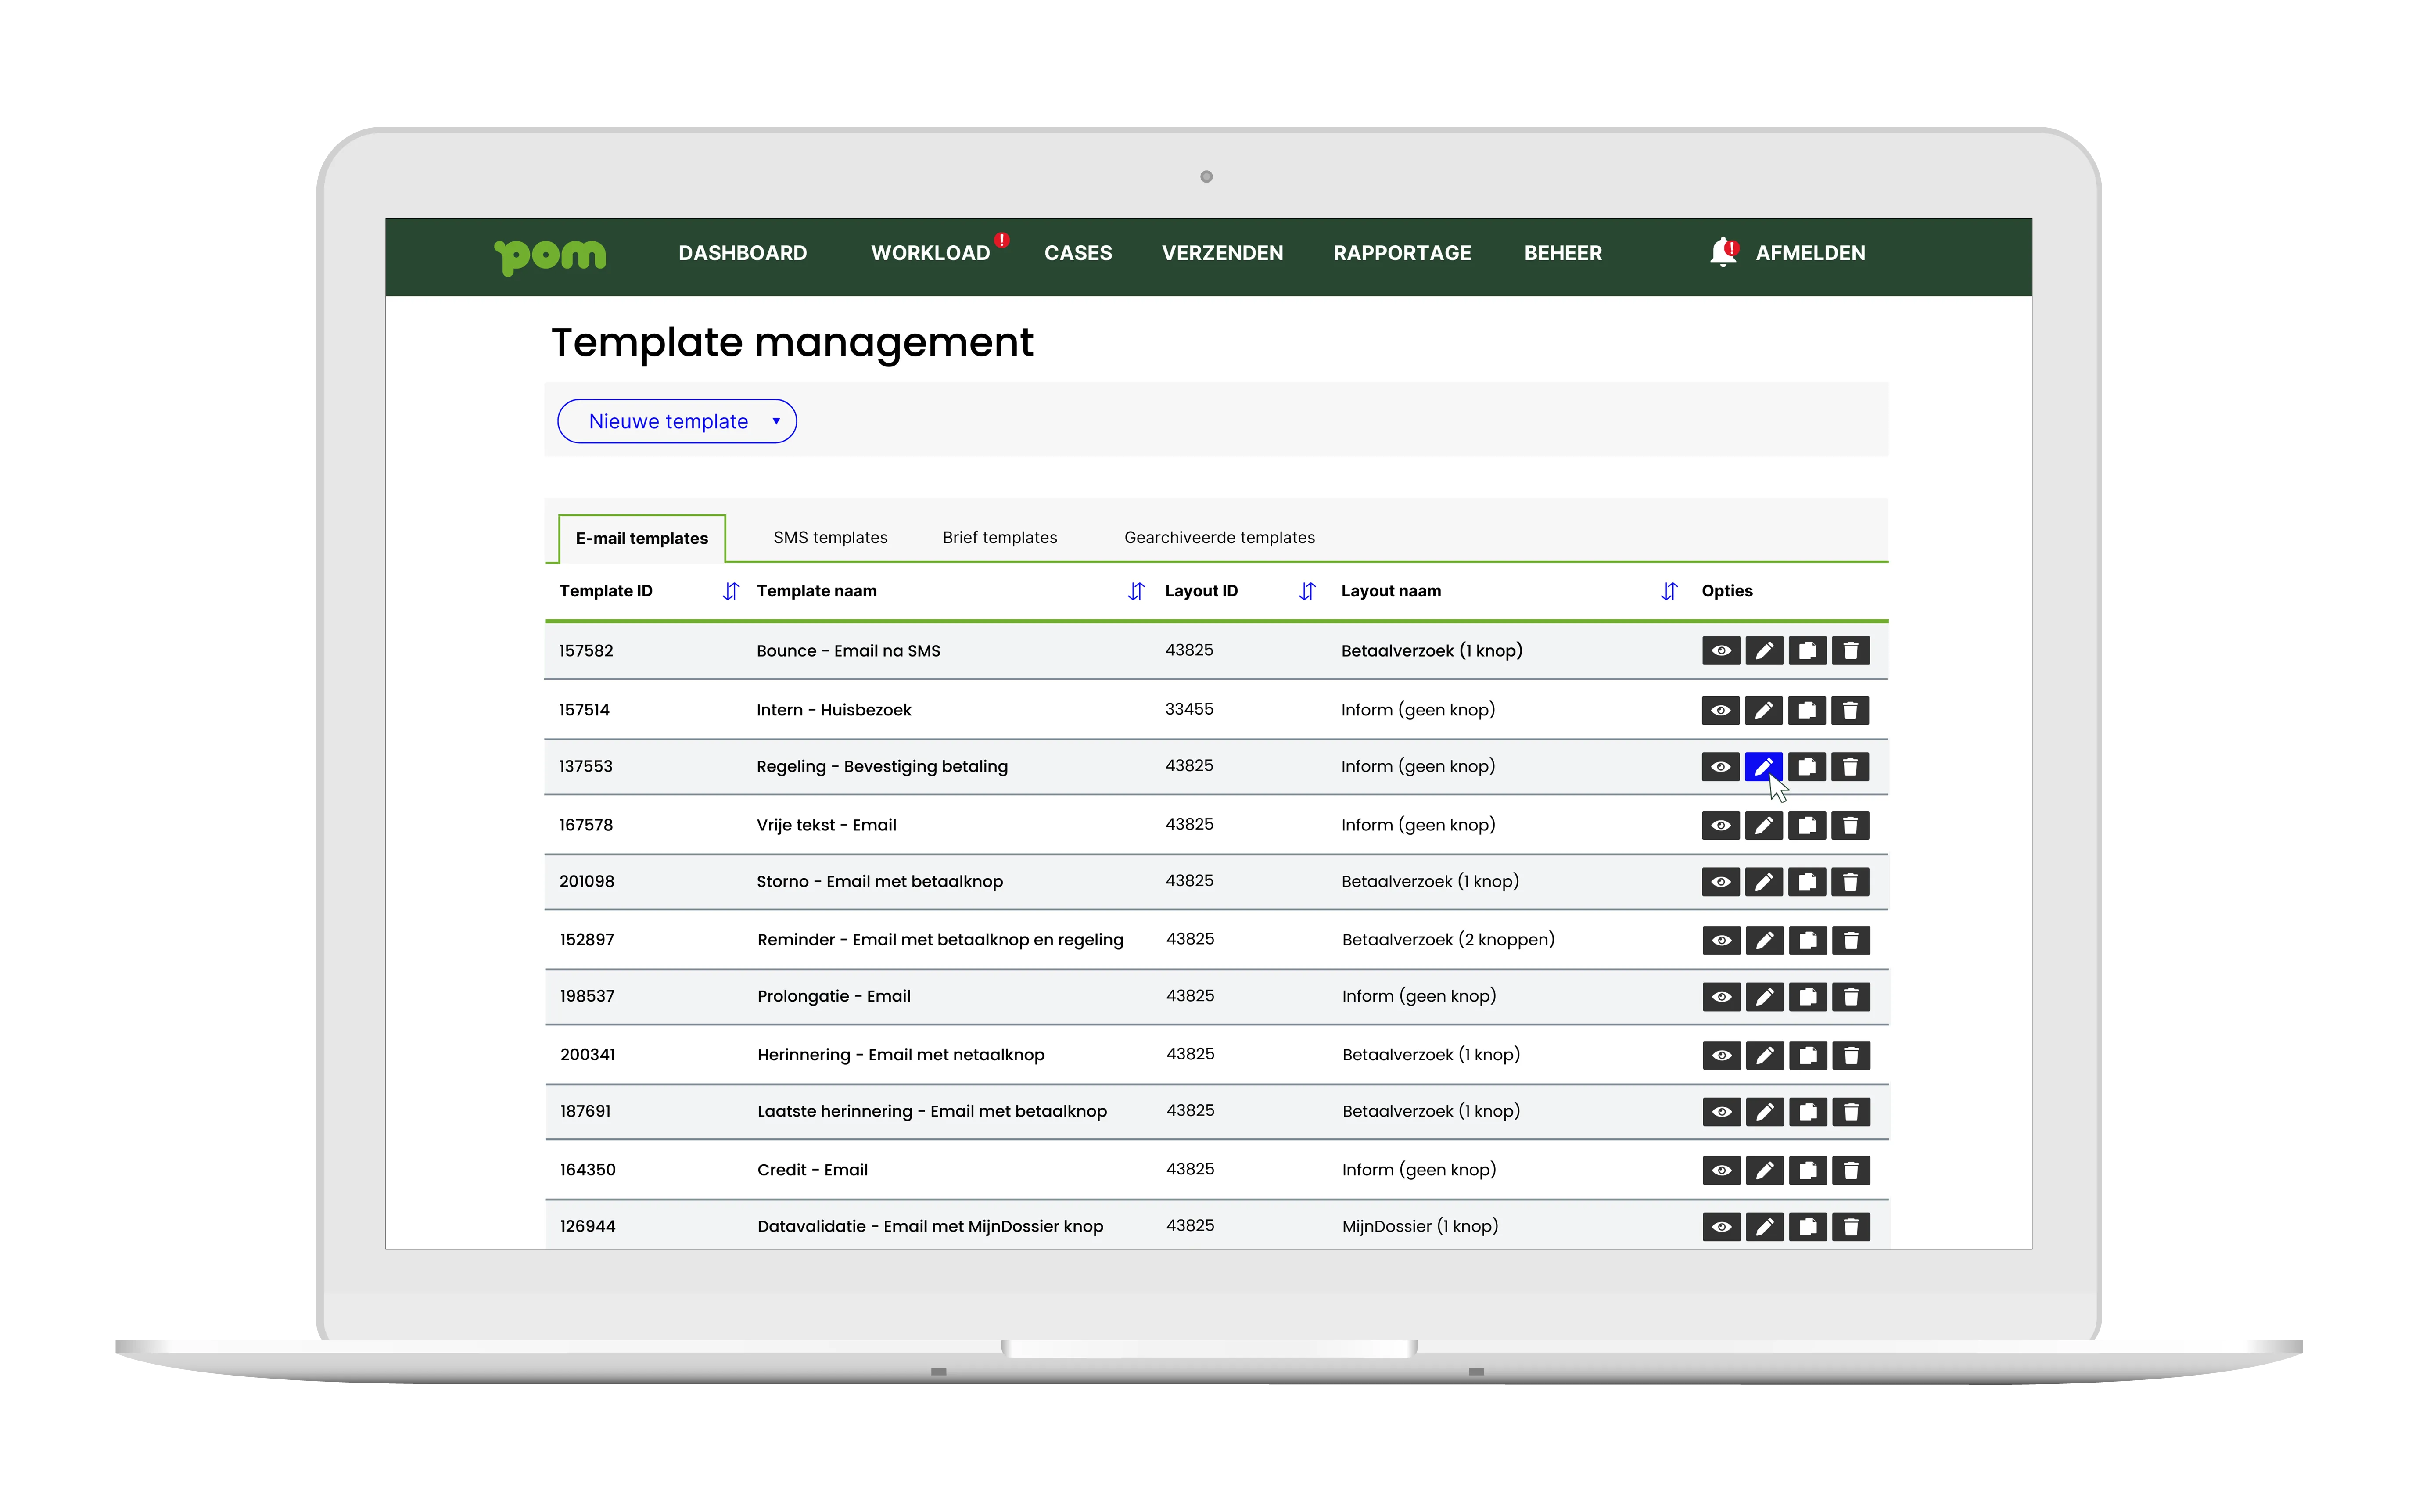Preview Storno – Email met betaalknop template

[1721, 882]
